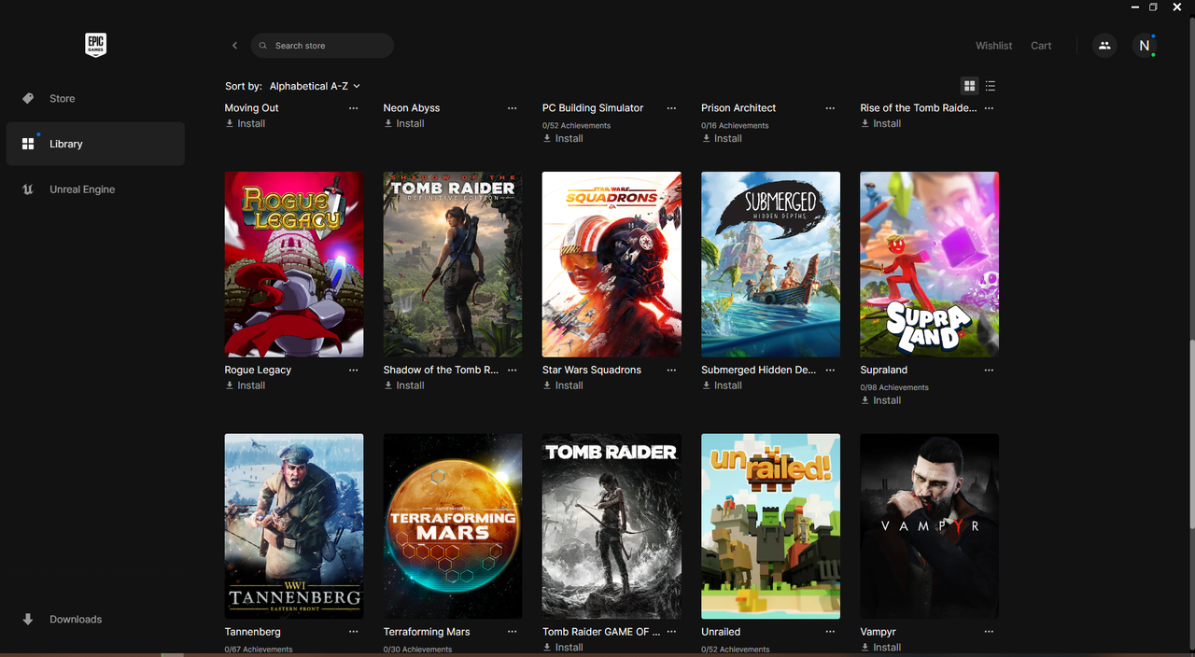Restore down the launcher window
The image size is (1195, 657).
tap(1153, 7)
